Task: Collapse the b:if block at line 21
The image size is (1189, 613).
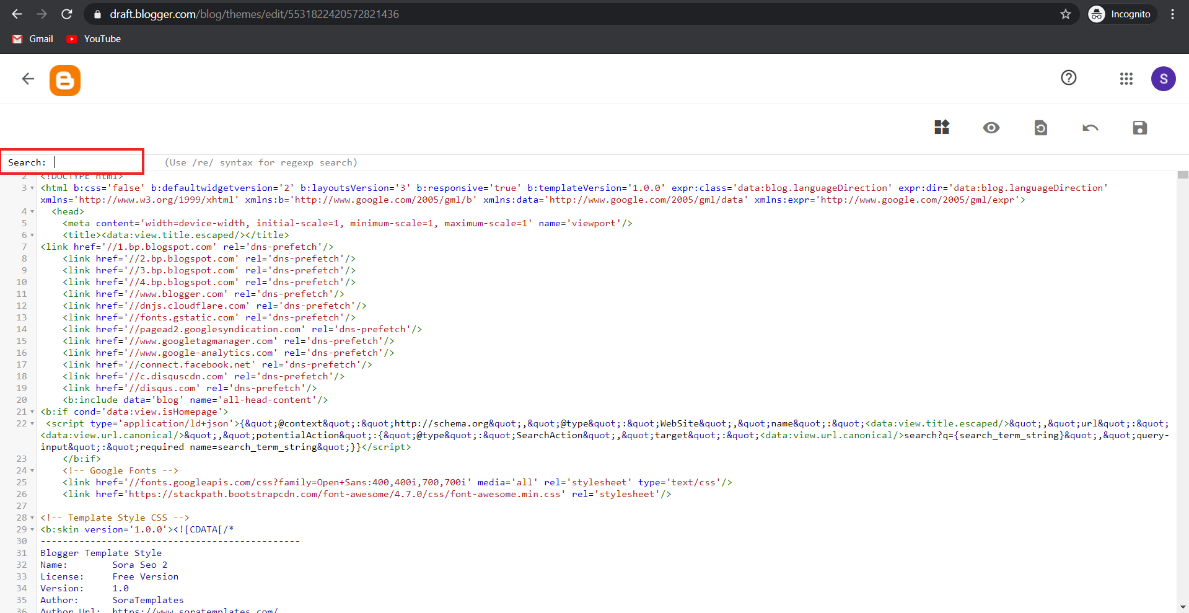Action: coord(32,412)
